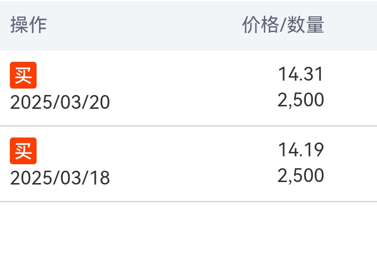
Task: Click the blank middle space of the 14.19 row
Action: pyautogui.click(x=192, y=164)
